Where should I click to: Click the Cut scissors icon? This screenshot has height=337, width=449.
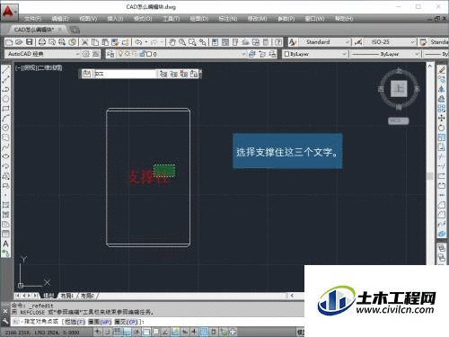(x=85, y=42)
